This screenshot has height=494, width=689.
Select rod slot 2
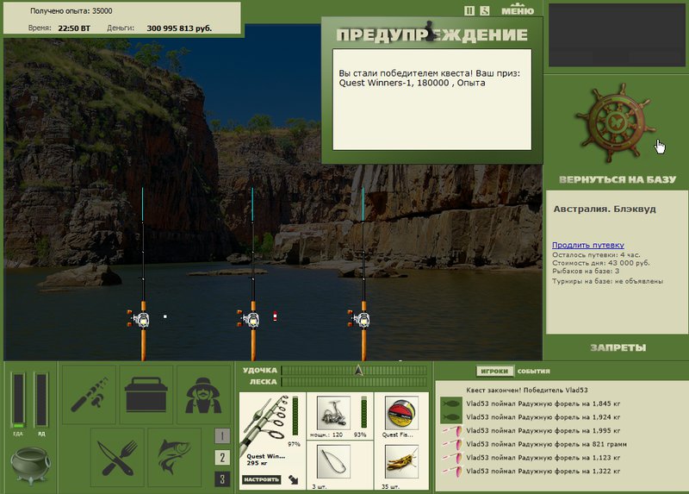pyautogui.click(x=222, y=458)
